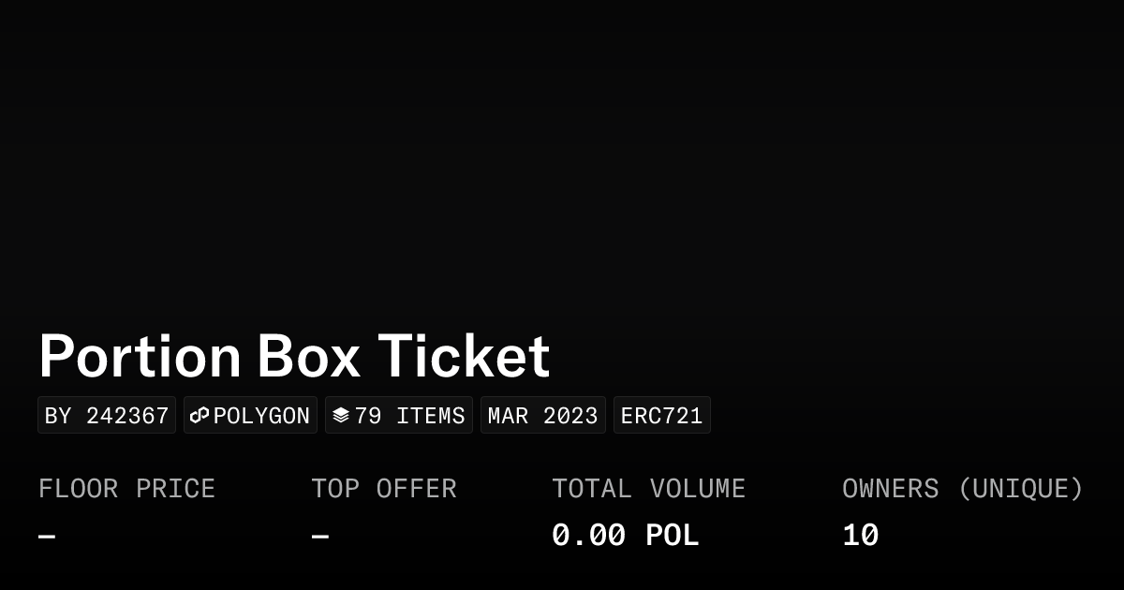Click the FLOOR PRICE label

[126, 489]
